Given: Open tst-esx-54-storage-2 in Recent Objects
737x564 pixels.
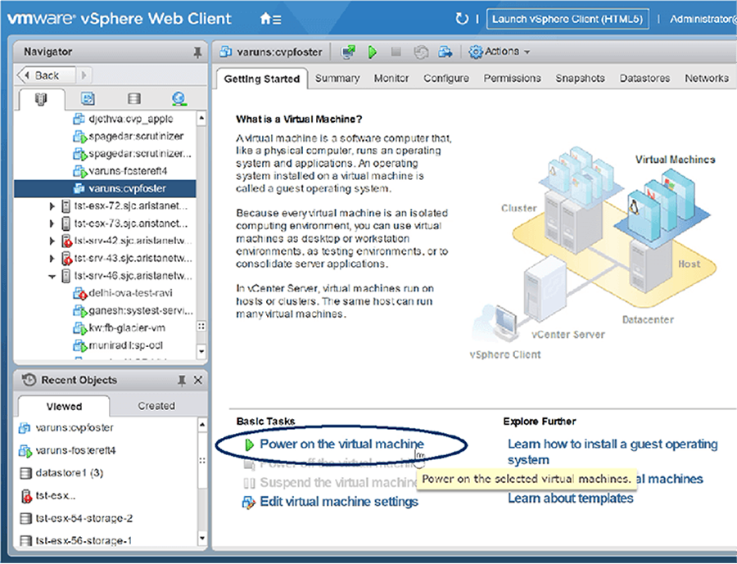Looking at the screenshot, I should [x=84, y=518].
